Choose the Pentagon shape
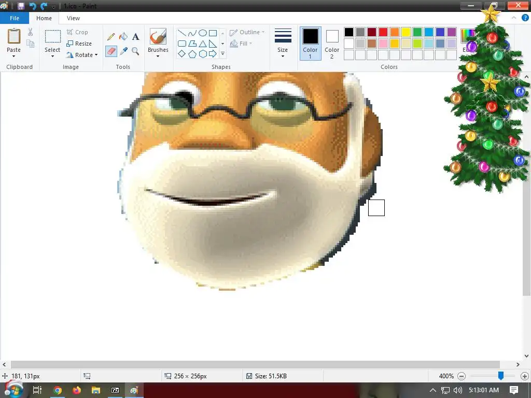This screenshot has width=531, height=398. pos(192,54)
